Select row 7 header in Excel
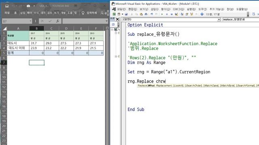The height and width of the screenshot is (145, 259). click(x=4, y=63)
